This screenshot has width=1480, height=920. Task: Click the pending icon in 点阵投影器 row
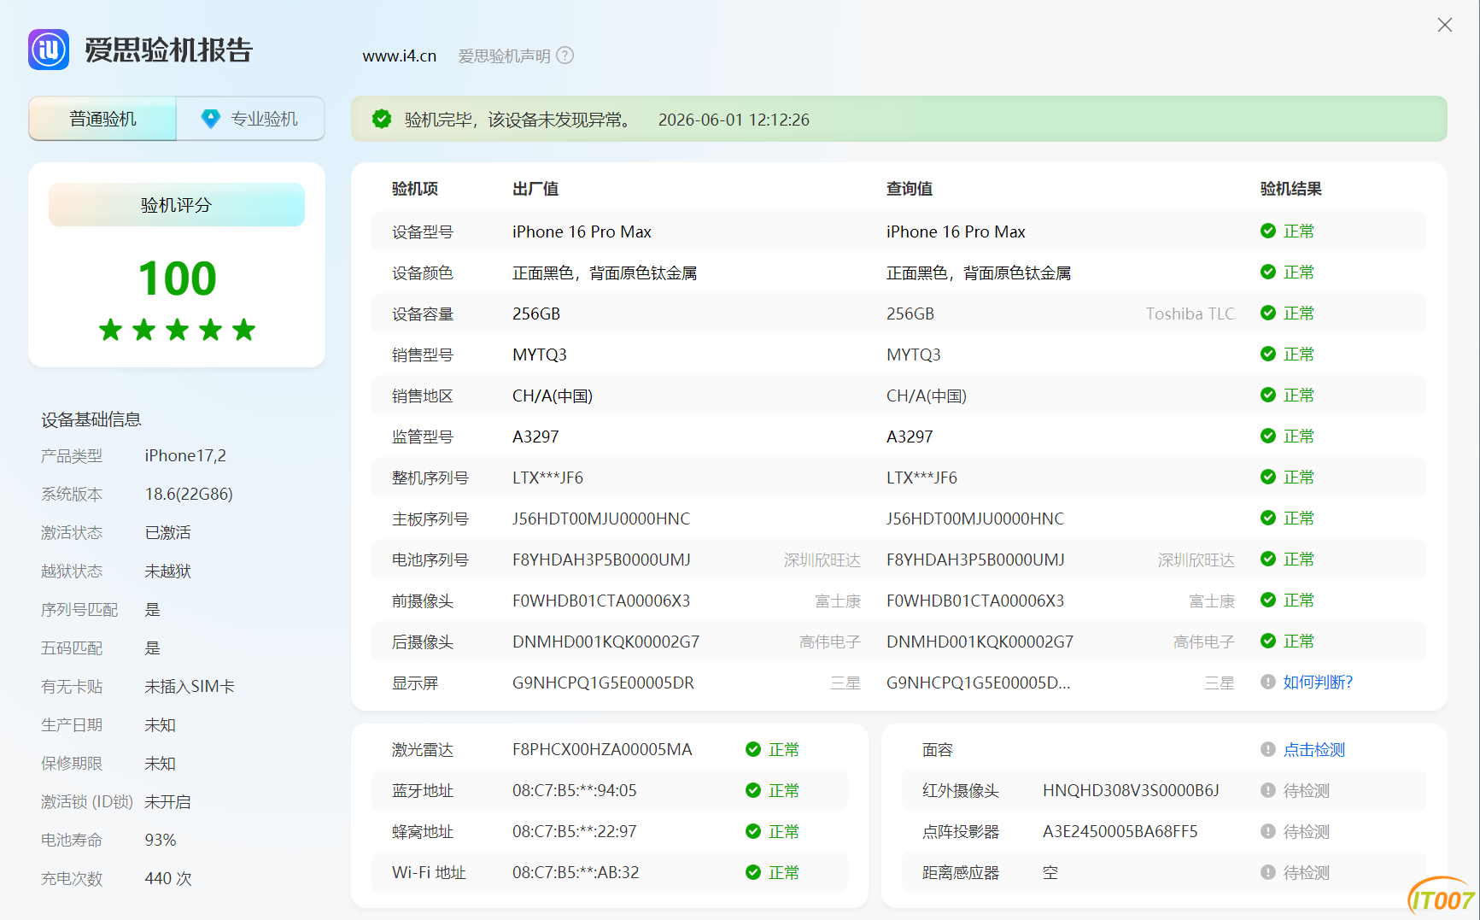coord(1268,831)
